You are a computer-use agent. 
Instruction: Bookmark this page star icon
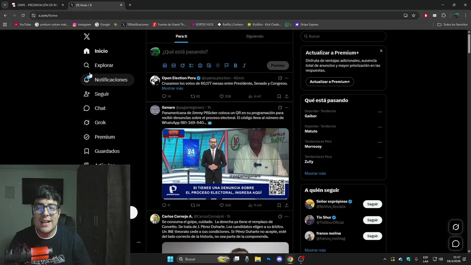click(x=414, y=15)
